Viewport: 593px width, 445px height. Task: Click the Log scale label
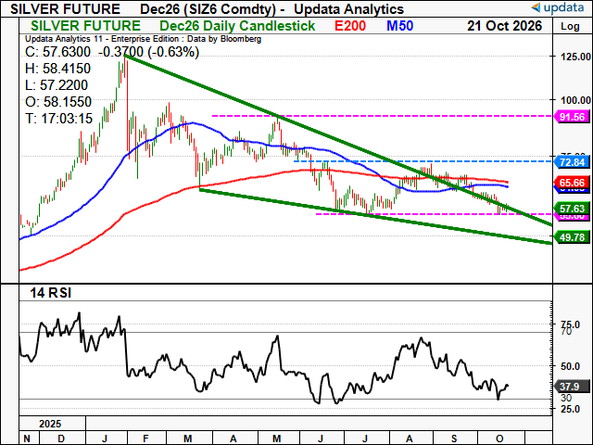pos(570,27)
